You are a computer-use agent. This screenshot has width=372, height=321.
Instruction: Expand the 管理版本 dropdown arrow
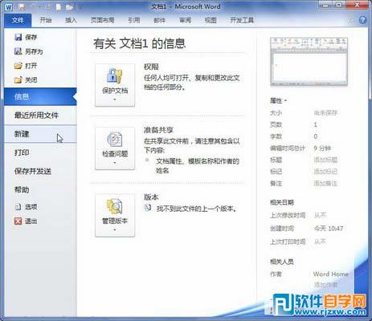[x=115, y=230]
